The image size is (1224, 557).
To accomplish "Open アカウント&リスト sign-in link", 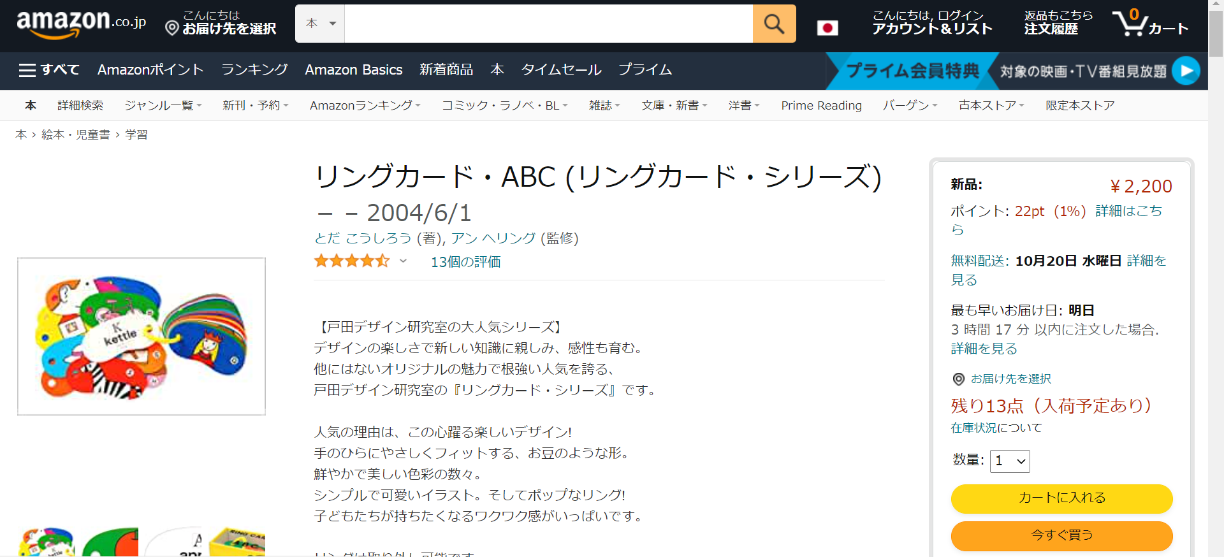I will (x=932, y=23).
